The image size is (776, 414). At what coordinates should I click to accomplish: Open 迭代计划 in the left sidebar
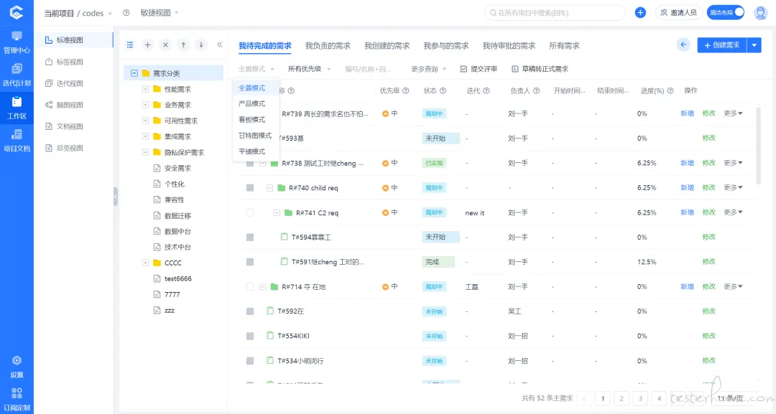click(x=17, y=75)
